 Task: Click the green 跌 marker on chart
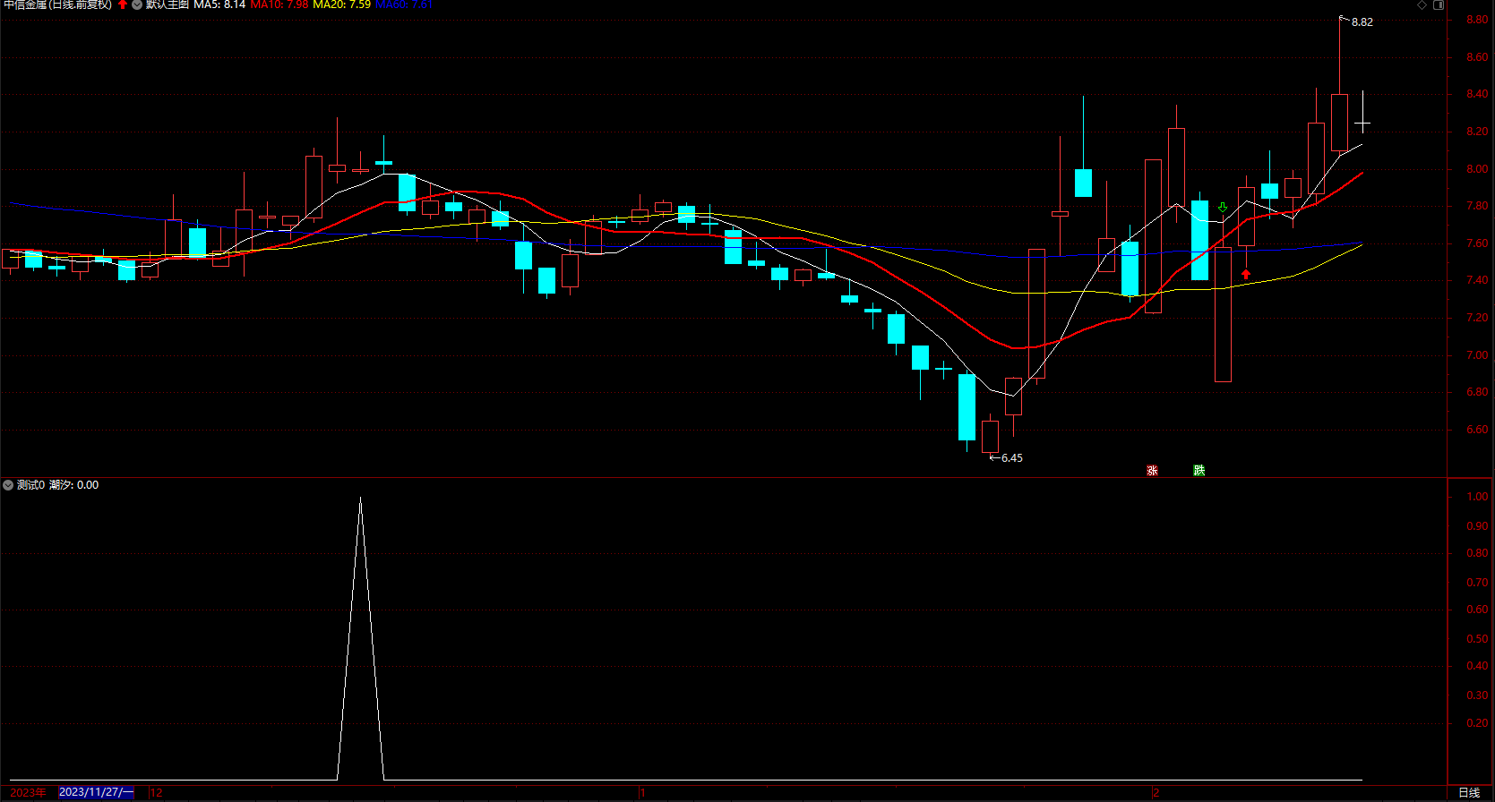(1199, 471)
